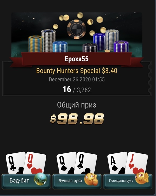Click the finishing position 16 / 3,262
Image resolution: width=156 pixels, height=196 pixels.
click(x=77, y=90)
